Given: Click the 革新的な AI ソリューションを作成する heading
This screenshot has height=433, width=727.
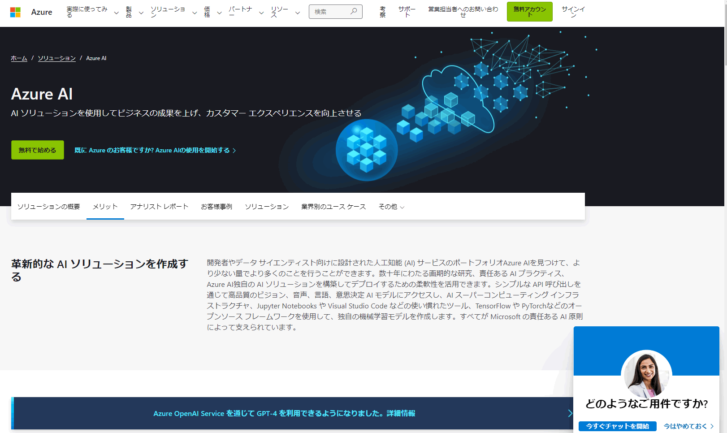Looking at the screenshot, I should pos(100,270).
